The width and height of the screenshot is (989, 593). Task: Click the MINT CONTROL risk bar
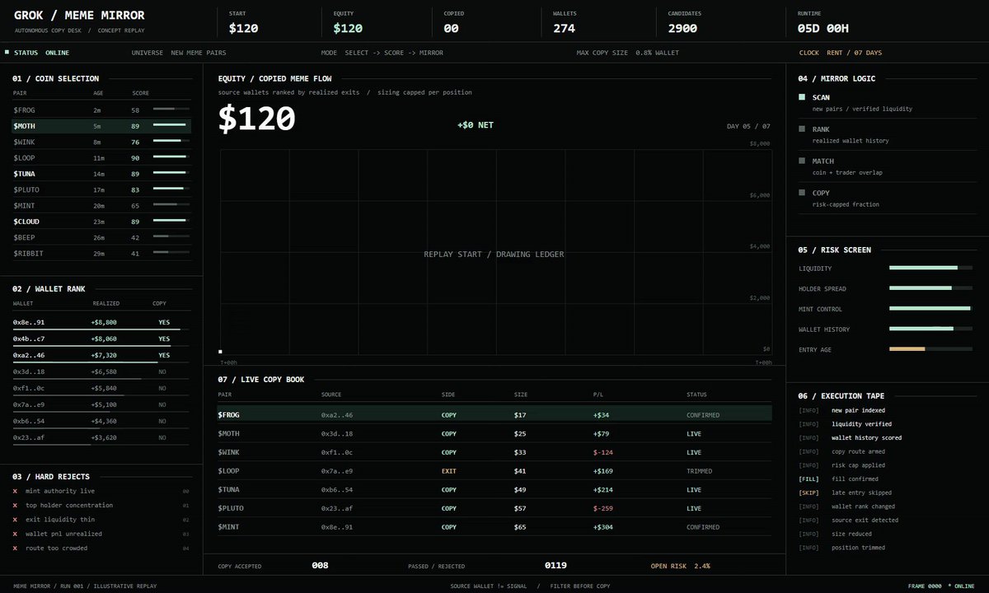tap(930, 308)
